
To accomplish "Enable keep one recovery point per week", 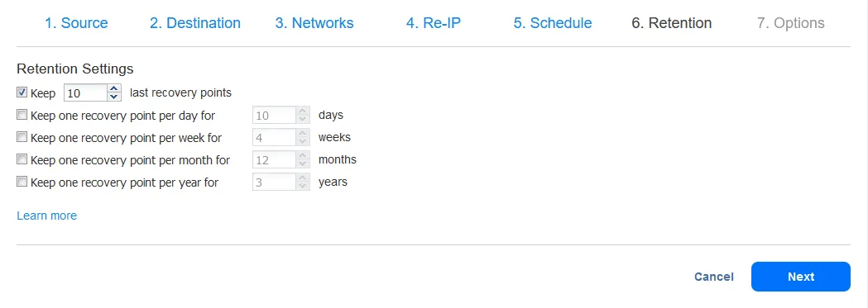I will [22, 137].
